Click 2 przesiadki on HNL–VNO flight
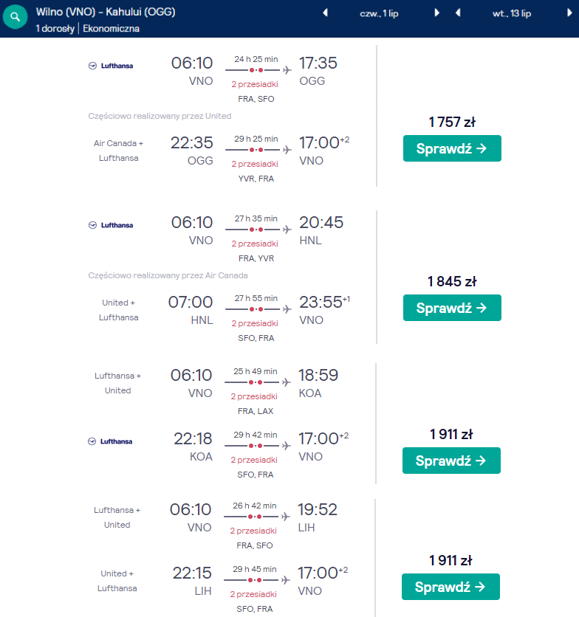 [x=255, y=323]
